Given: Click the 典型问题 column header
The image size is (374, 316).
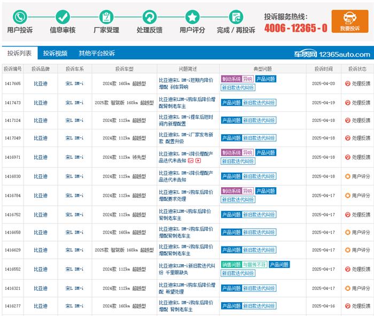Looking at the screenshot, I should [263, 69].
